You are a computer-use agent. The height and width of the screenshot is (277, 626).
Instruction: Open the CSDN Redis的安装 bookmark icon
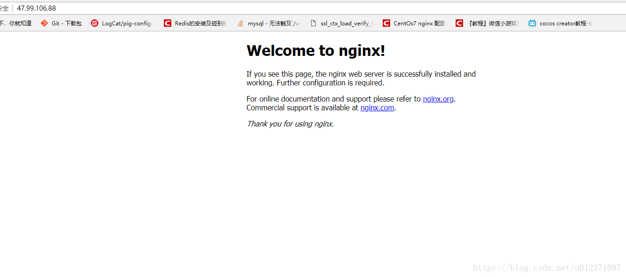click(x=168, y=23)
